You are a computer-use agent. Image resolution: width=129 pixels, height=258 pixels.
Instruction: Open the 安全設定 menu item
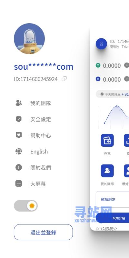[41, 119]
